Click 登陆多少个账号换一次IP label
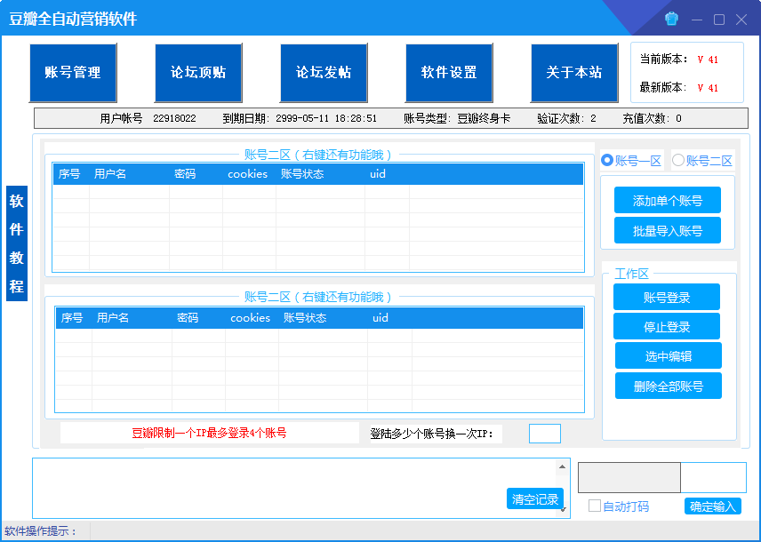761x542 pixels. click(431, 434)
